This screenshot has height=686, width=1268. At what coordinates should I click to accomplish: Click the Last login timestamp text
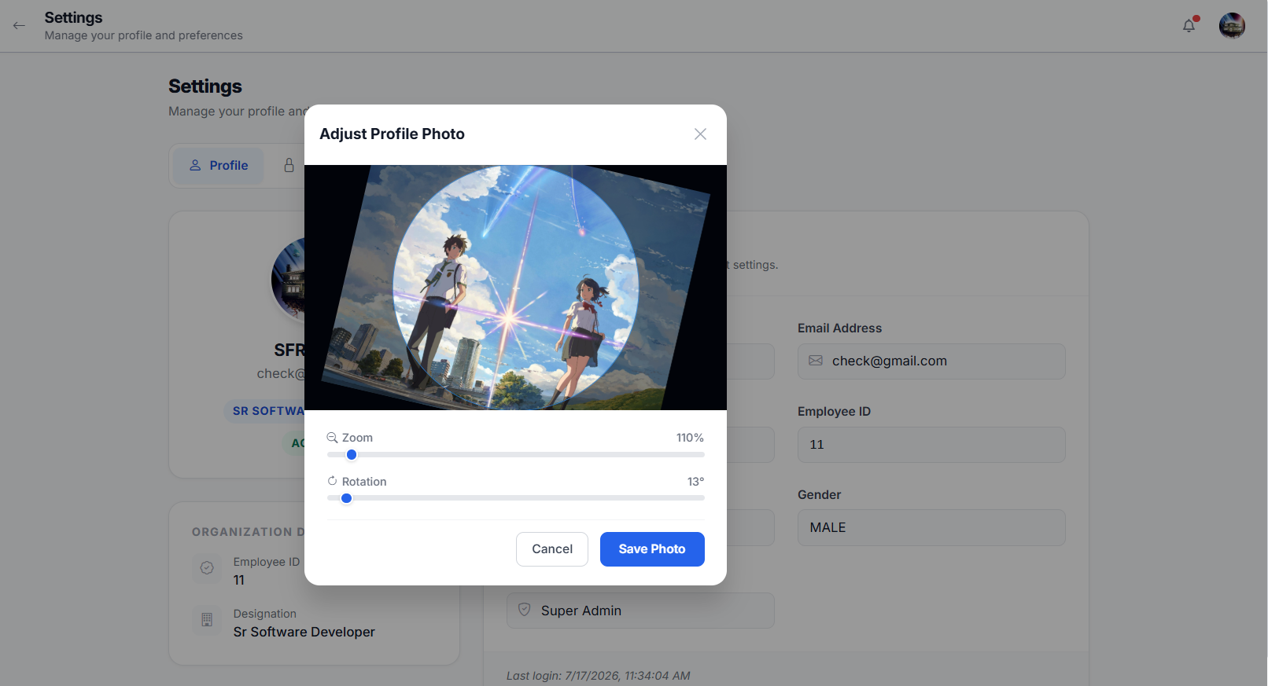tap(599, 676)
